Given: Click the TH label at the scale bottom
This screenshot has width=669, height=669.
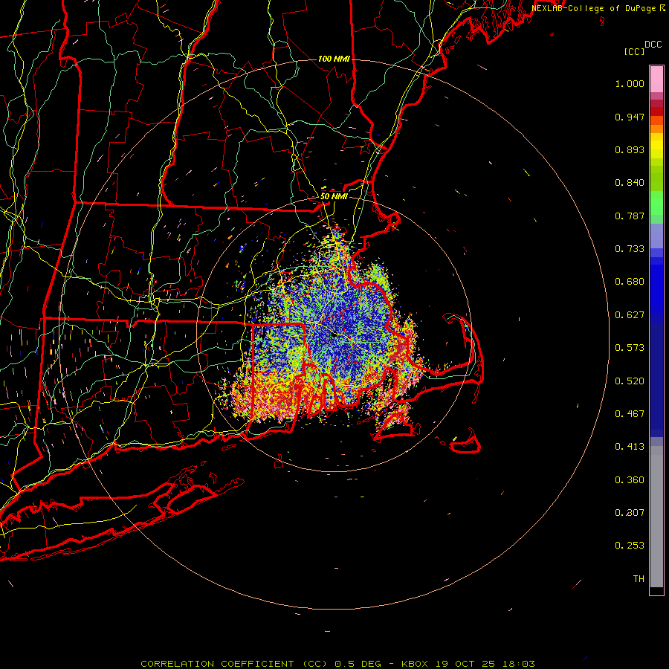Looking at the screenshot, I should (639, 579).
